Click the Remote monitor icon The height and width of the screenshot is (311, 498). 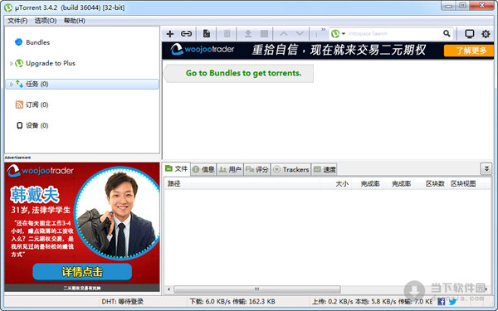[x=470, y=34]
